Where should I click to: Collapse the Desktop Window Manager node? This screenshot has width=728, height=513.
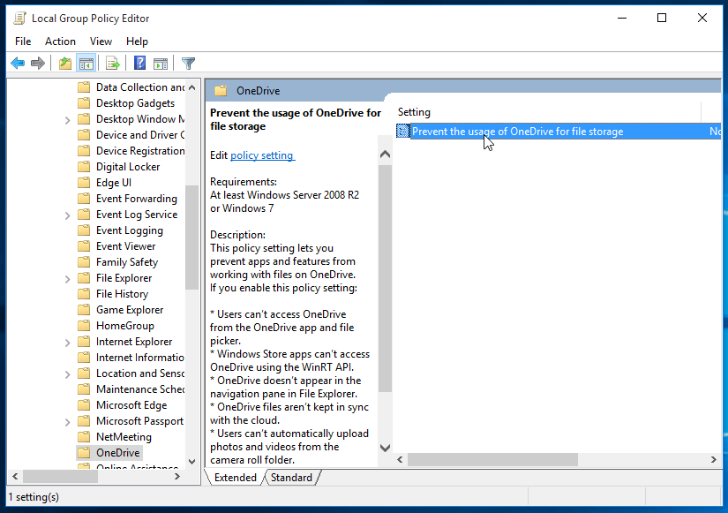click(x=70, y=118)
